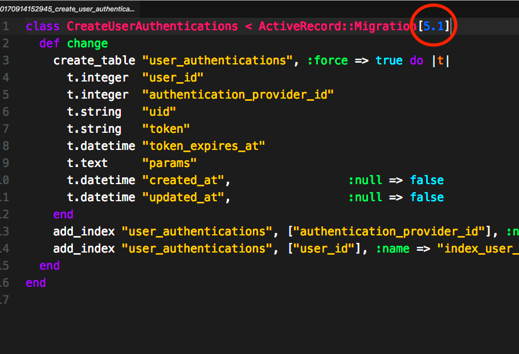
Task: Click the |t| block parameter
Action: (x=442, y=60)
